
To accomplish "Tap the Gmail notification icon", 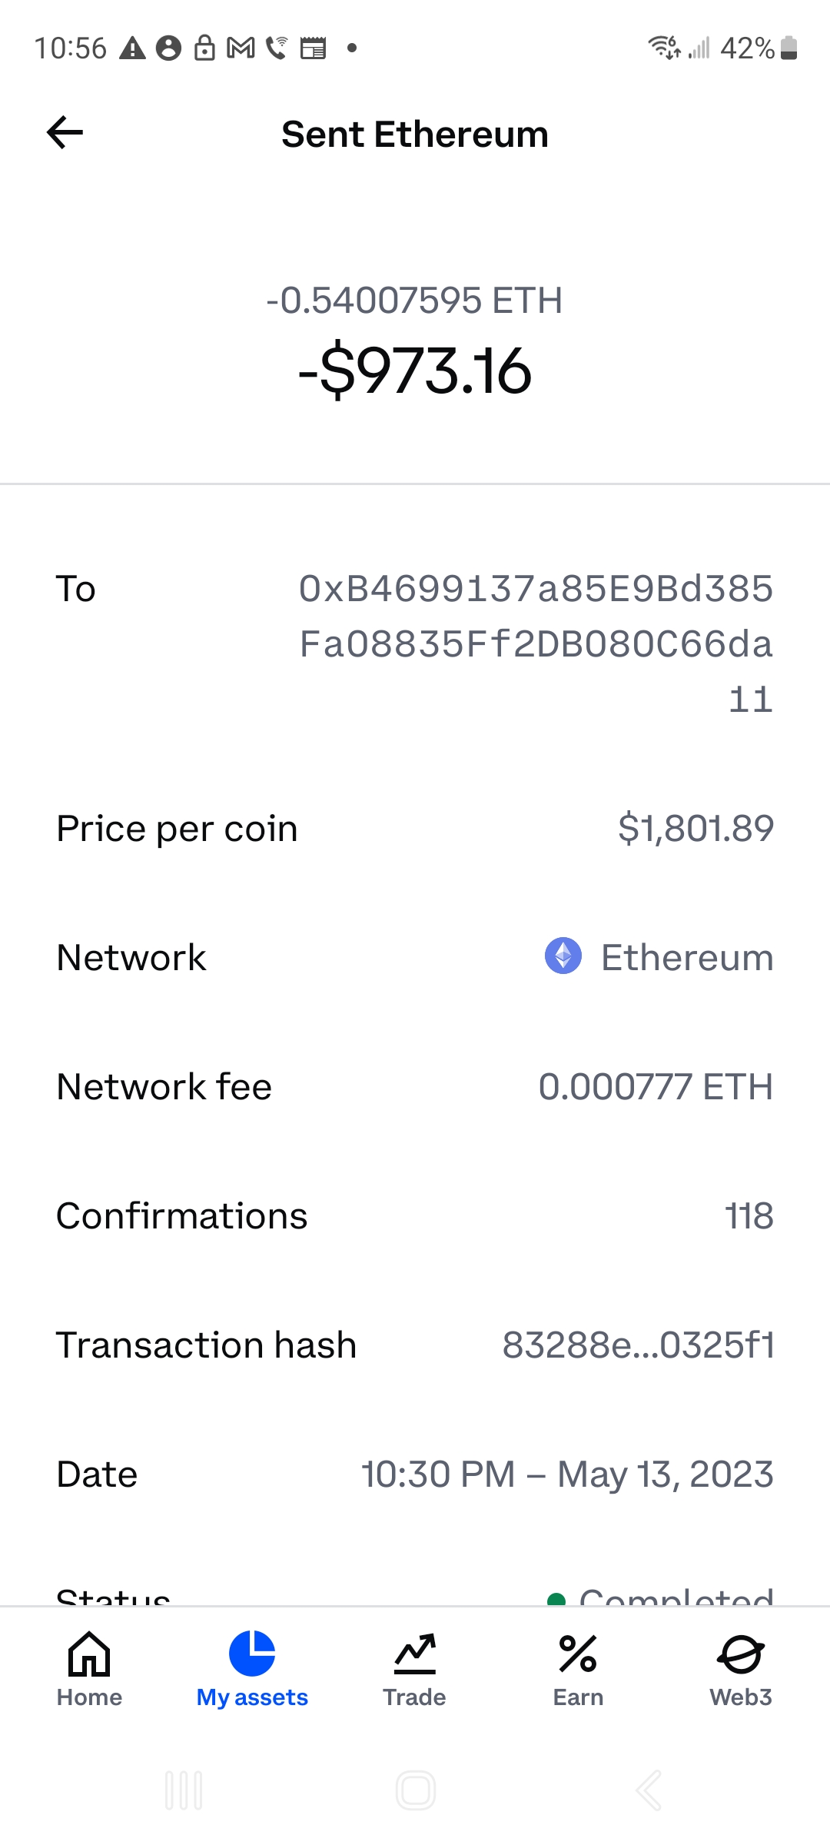I will click(x=241, y=48).
